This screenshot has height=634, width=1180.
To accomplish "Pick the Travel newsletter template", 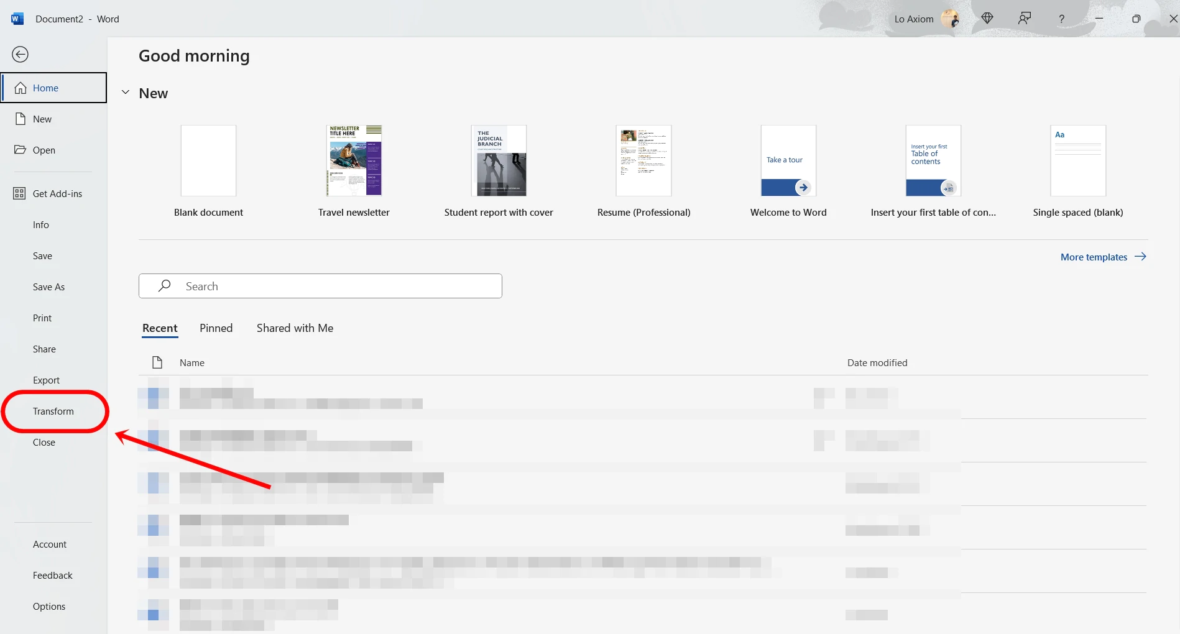I will [354, 172].
